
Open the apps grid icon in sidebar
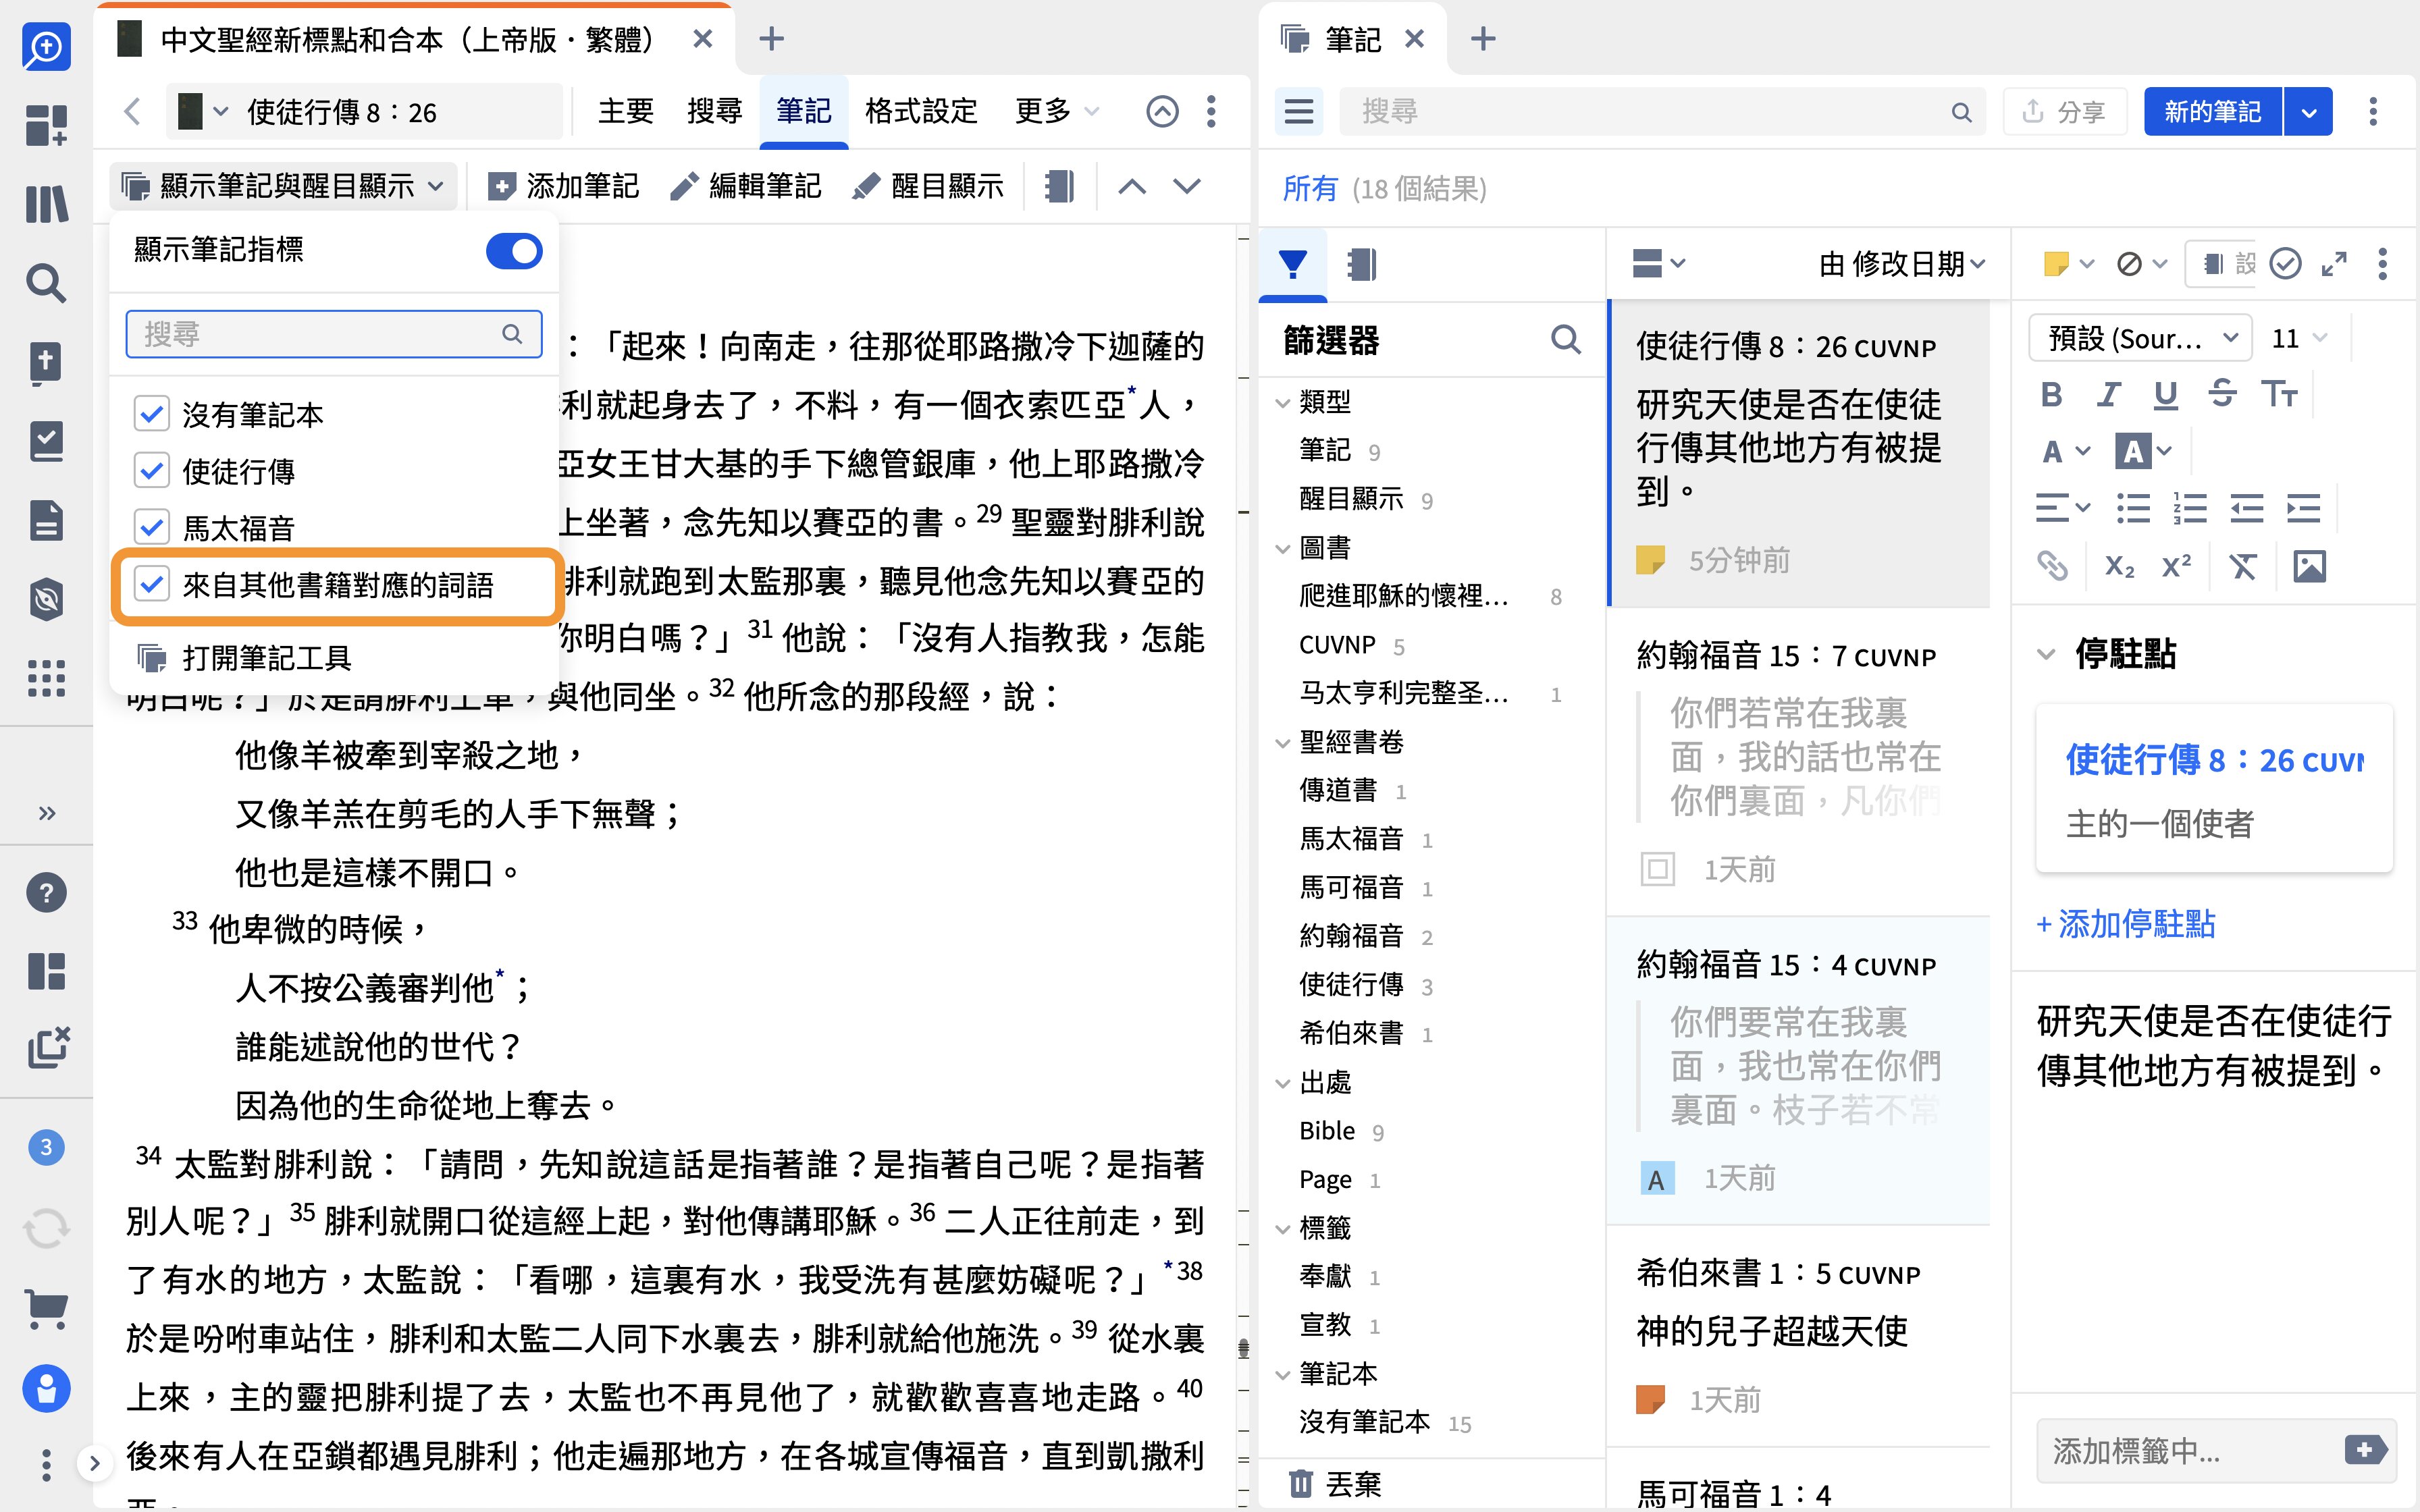tap(46, 678)
